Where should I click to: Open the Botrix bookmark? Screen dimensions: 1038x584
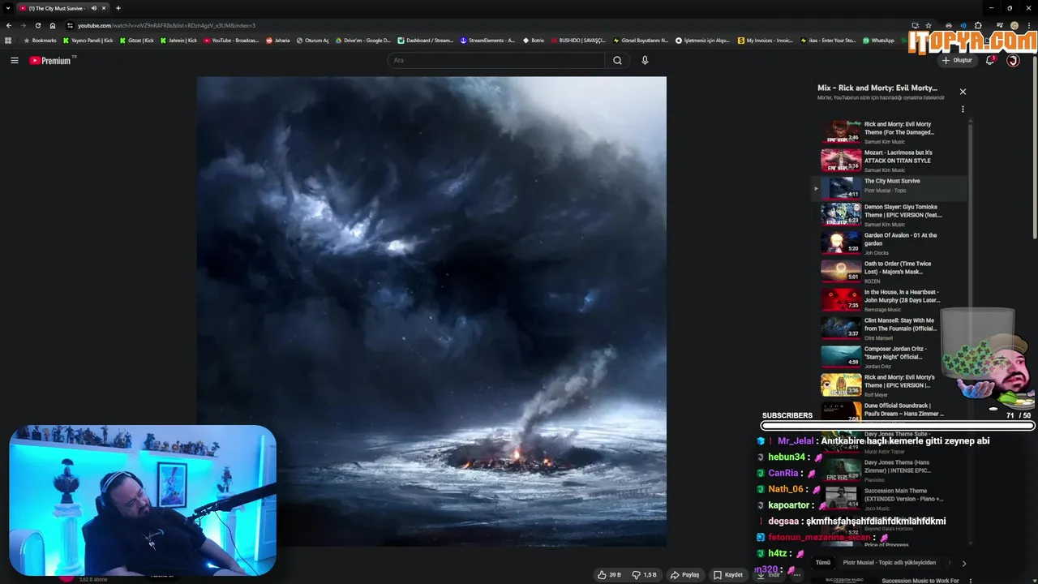click(534, 40)
